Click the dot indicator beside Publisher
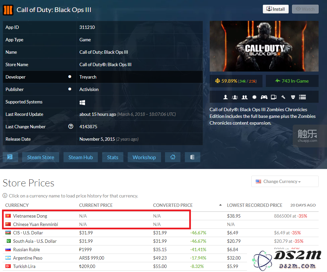This screenshot has height=272, width=327. coord(70,89)
